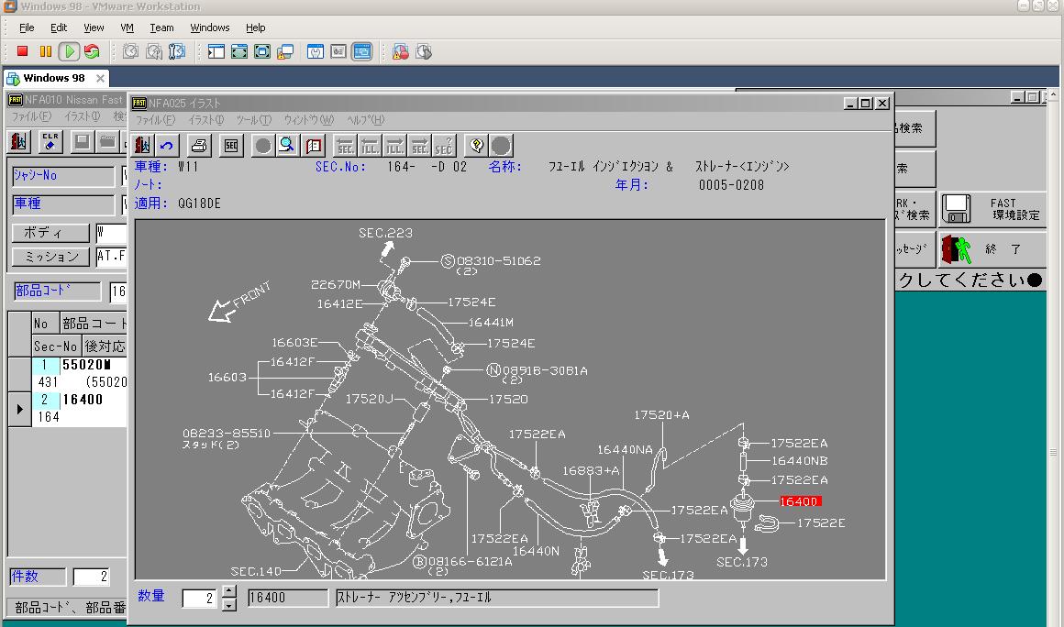
Task: Click the ミッション button
Action: click(50, 257)
